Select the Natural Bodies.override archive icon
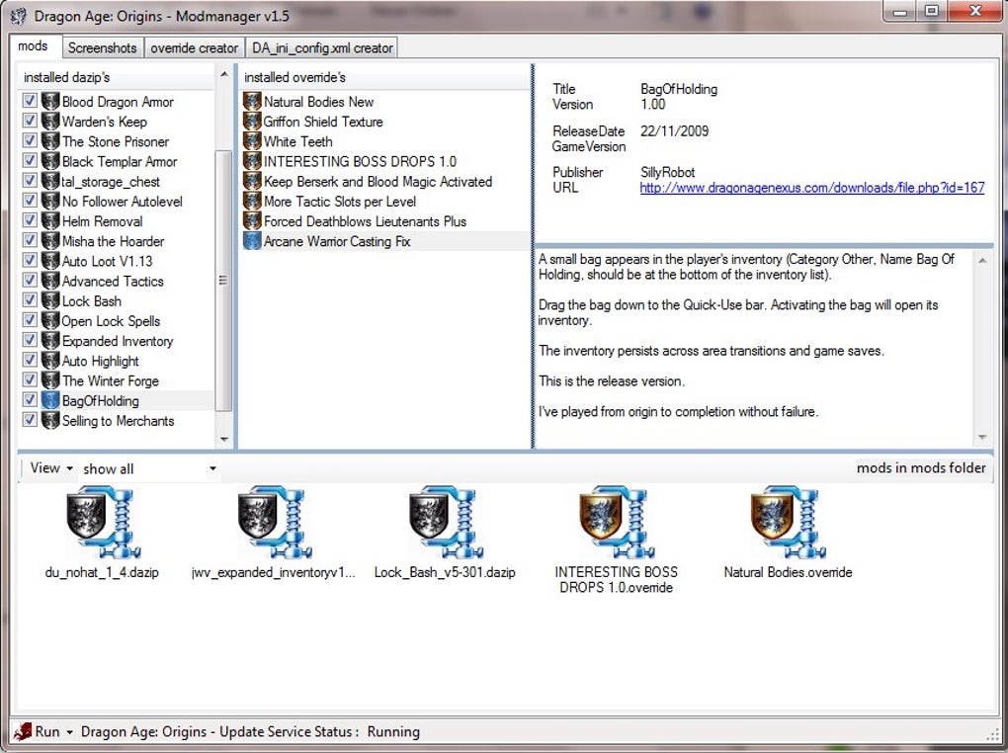This screenshot has width=1008, height=753. point(789,522)
